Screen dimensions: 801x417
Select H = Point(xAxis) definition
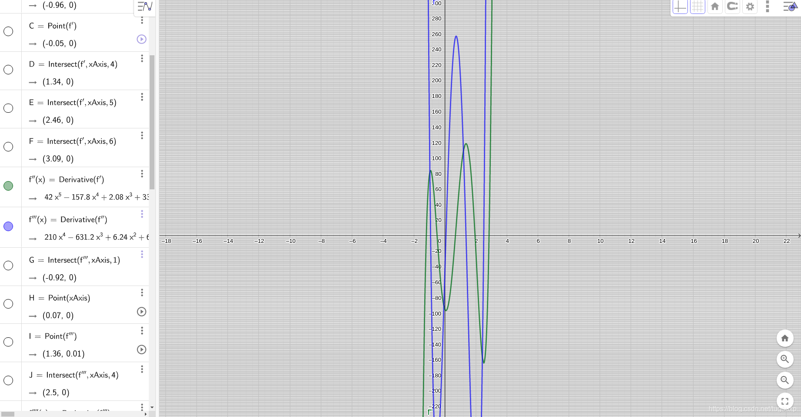(60, 298)
